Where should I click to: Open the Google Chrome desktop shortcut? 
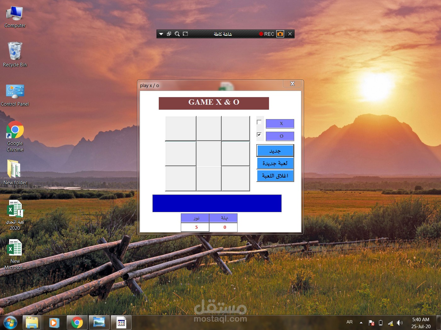(x=15, y=137)
